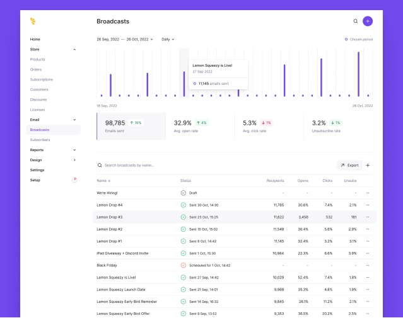This screenshot has height=318, width=403.
Task: Open the Daily interval dropdown
Action: tap(168, 39)
